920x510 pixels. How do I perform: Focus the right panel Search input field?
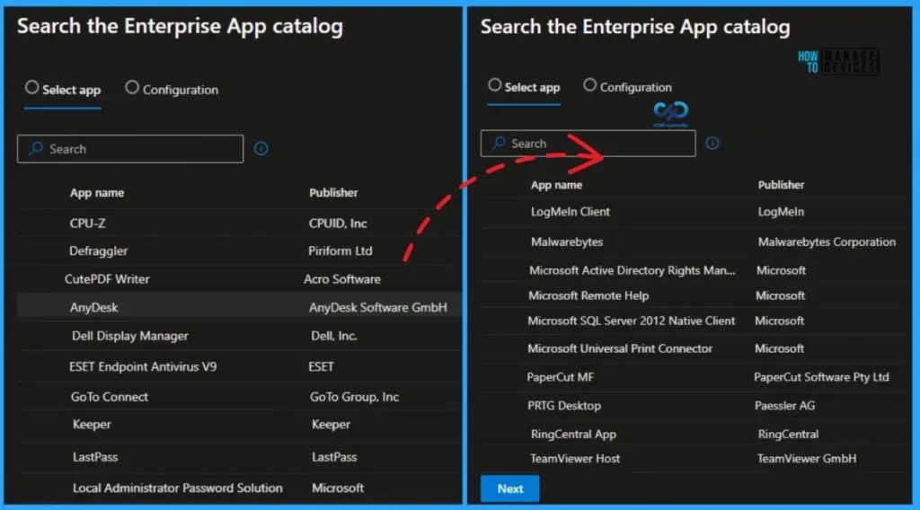coord(588,143)
